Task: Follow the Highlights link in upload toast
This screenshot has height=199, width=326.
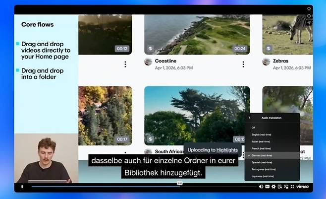Action: click(227, 150)
